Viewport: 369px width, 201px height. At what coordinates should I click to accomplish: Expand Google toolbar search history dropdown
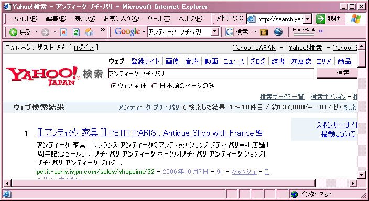[214, 32]
